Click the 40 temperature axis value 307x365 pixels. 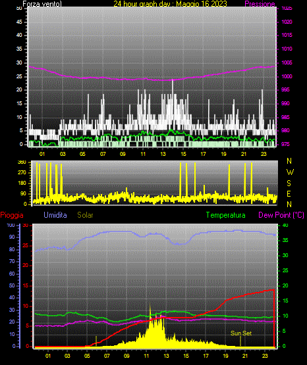(x=285, y=226)
